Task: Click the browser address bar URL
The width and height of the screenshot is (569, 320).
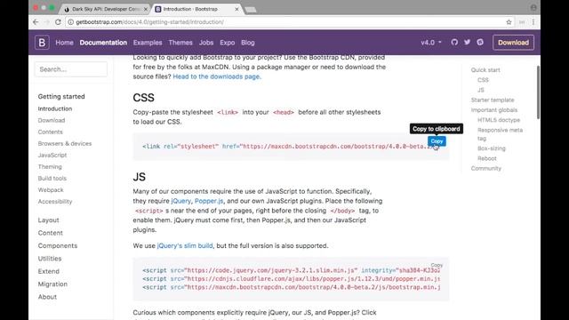Action: (150, 22)
